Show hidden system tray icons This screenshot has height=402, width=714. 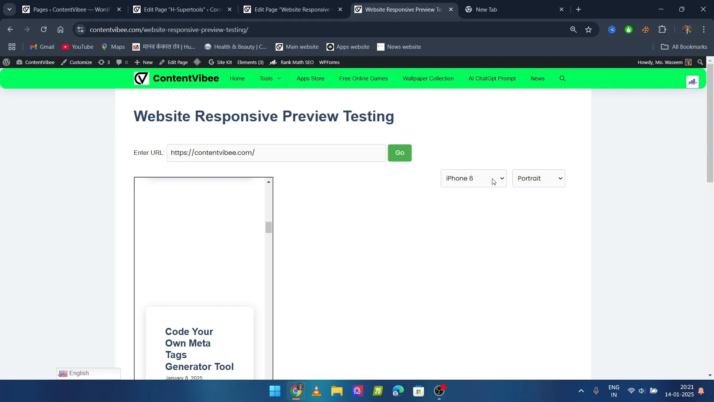[x=581, y=391]
